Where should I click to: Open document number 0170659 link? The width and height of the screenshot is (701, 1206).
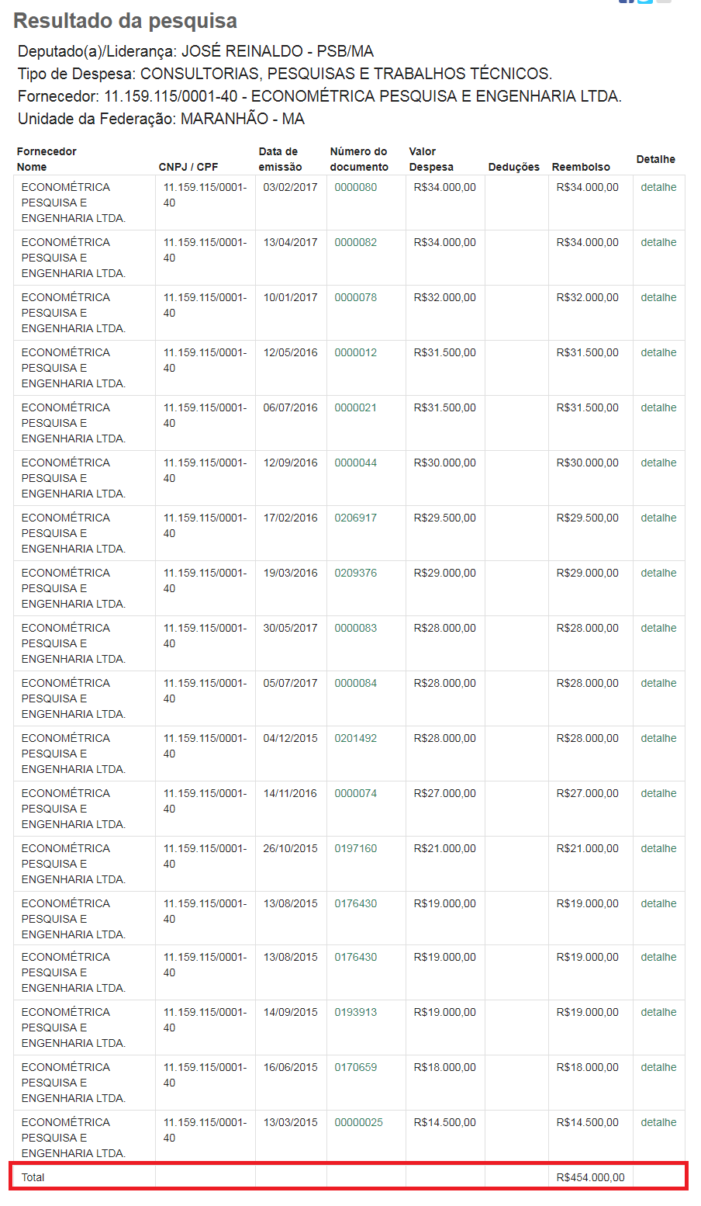click(356, 1067)
